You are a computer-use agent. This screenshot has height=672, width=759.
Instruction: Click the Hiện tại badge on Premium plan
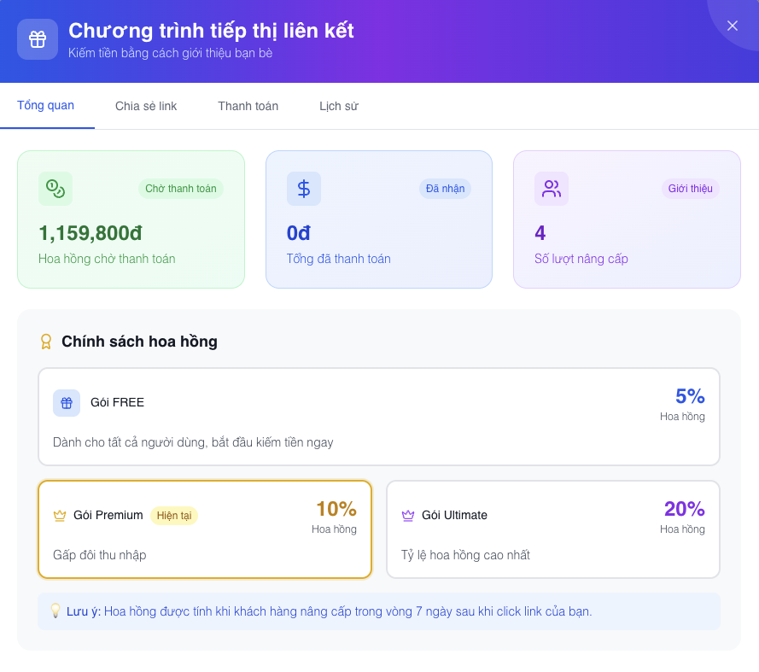[174, 516]
